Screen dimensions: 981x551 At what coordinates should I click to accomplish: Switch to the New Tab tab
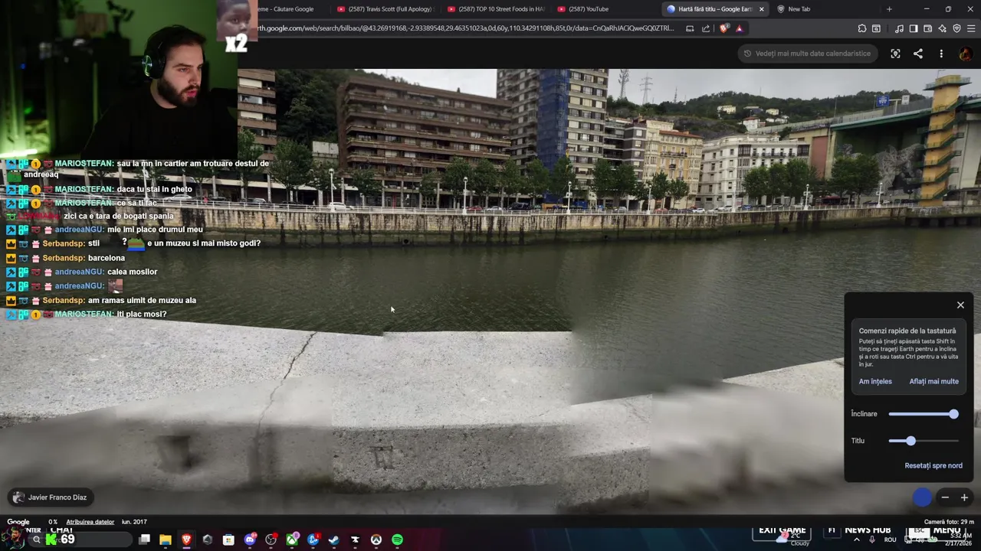[824, 9]
